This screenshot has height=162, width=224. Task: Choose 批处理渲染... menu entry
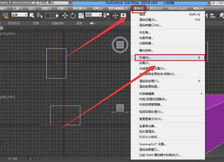tap(168, 131)
